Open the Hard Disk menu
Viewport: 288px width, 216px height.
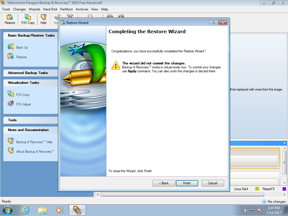tap(50, 9)
